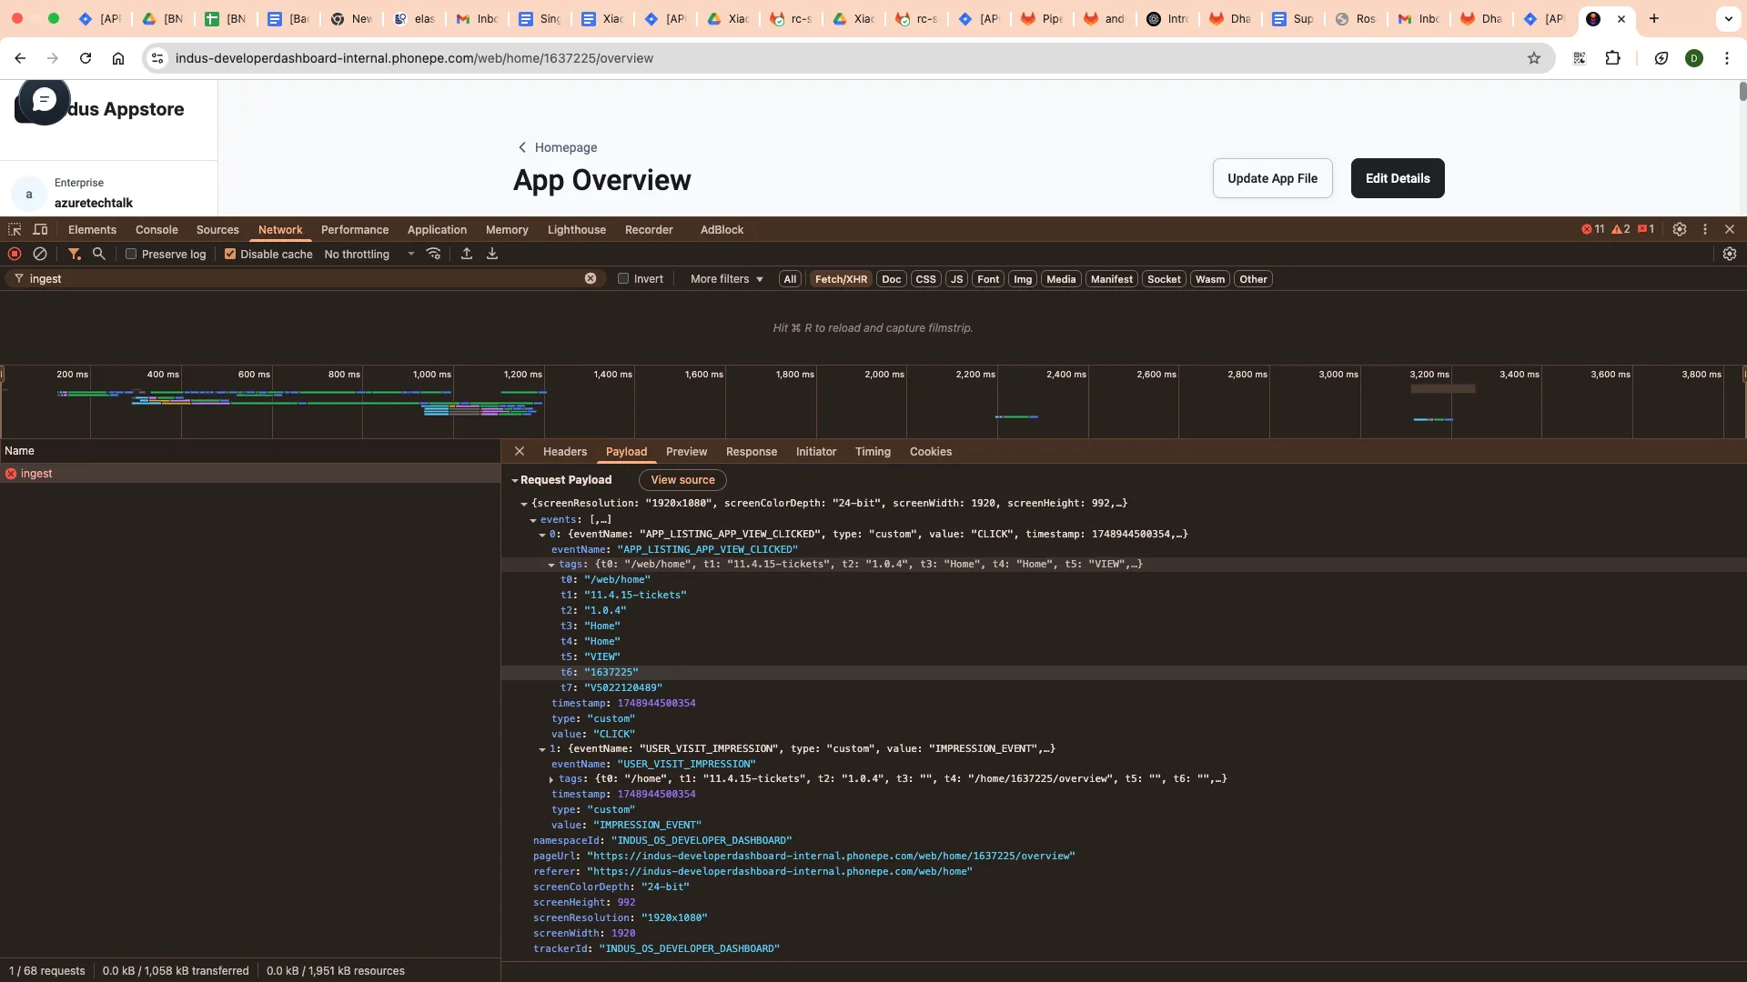1747x982 pixels.
Task: Click the browser address bar URL
Action: click(414, 58)
